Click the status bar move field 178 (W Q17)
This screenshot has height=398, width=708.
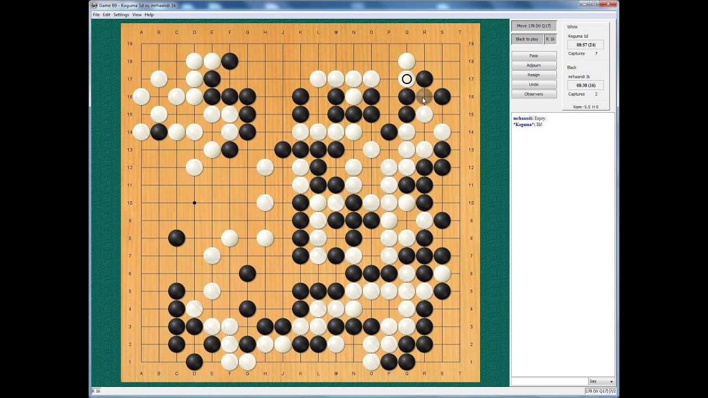[x=596, y=391]
